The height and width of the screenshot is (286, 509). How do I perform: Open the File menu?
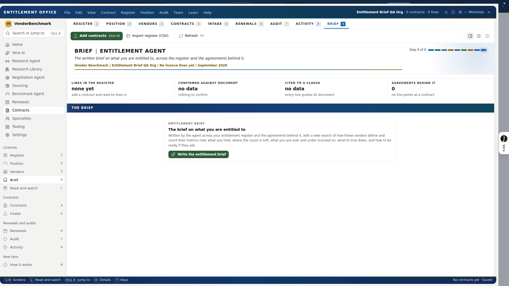coord(67,12)
